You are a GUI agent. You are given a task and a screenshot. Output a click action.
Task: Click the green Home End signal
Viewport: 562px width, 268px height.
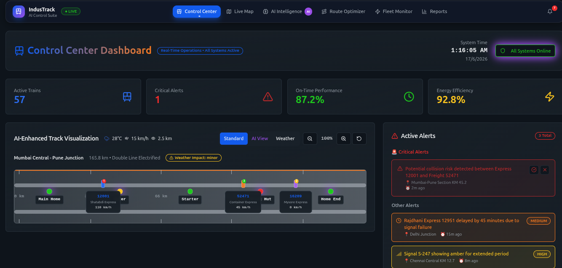[331, 191]
